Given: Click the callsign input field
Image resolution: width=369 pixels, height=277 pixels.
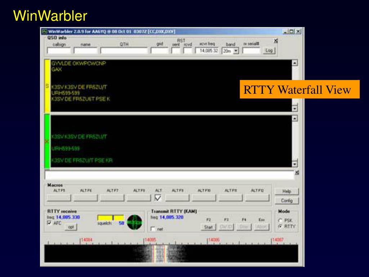Looking at the screenshot, I should tap(59, 50).
